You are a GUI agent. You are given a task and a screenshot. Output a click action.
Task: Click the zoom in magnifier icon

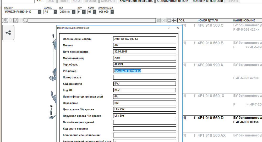tap(6, 20)
